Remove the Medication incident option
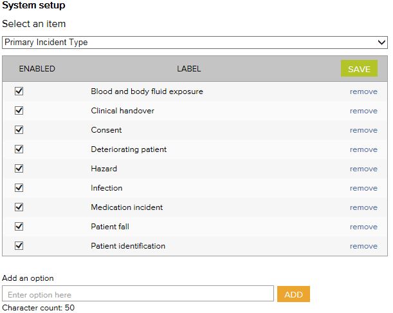Image resolution: width=393 pixels, height=313 pixels. (x=363, y=207)
